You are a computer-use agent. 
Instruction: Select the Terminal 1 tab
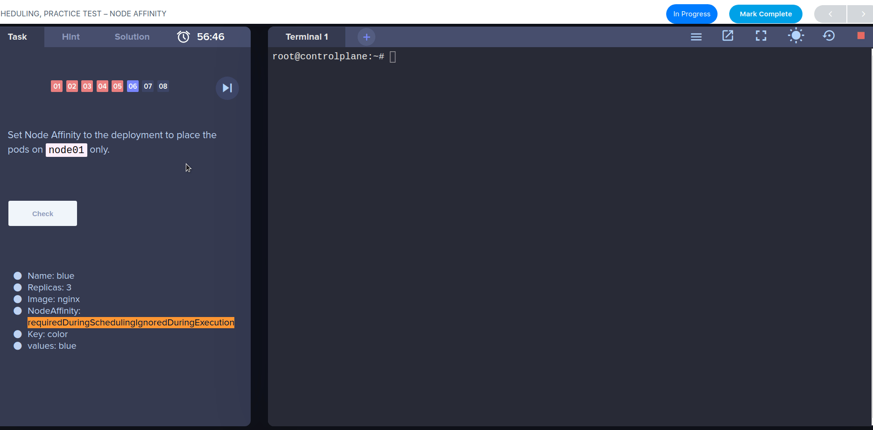point(307,37)
